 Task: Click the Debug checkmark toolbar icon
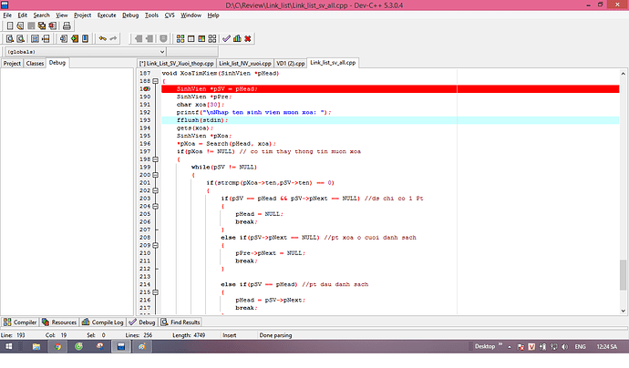pyautogui.click(x=226, y=38)
